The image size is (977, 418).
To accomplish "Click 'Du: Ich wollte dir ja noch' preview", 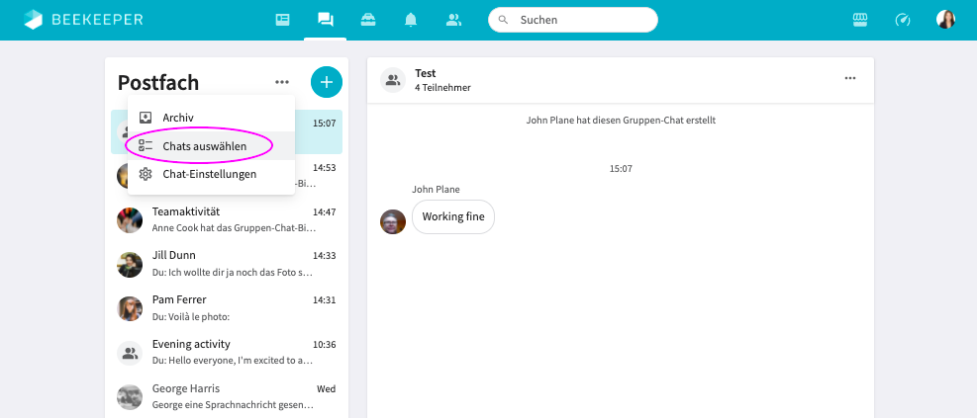I will click(x=233, y=273).
